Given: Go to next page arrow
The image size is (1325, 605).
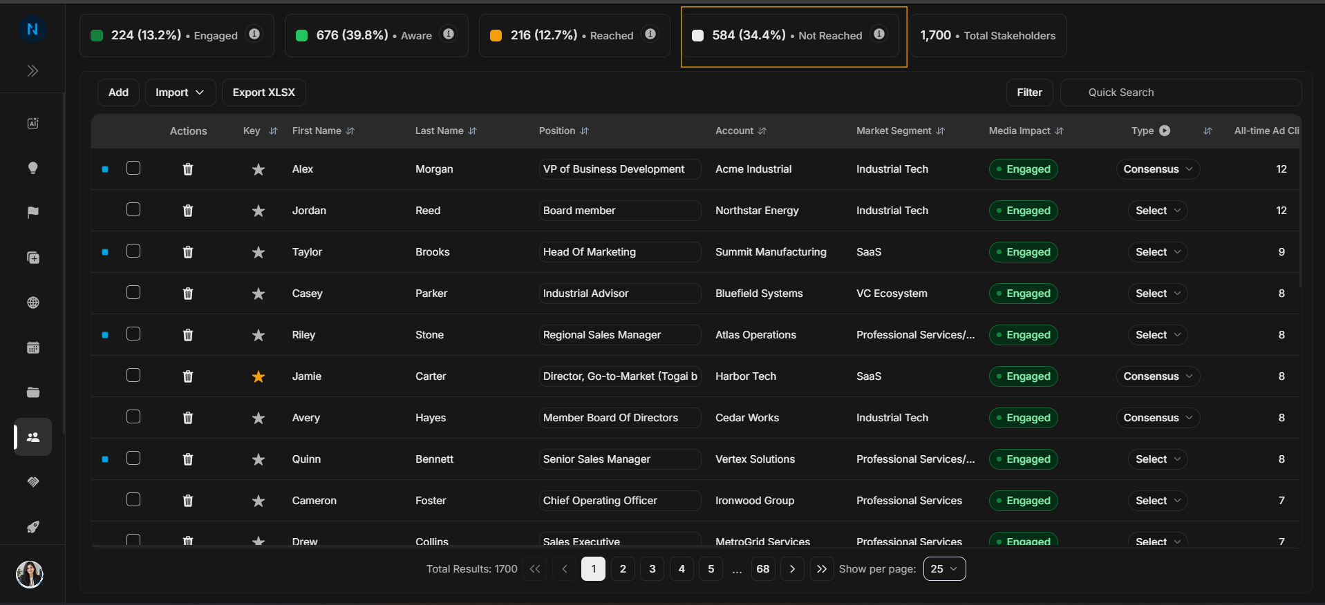Looking at the screenshot, I should [792, 569].
